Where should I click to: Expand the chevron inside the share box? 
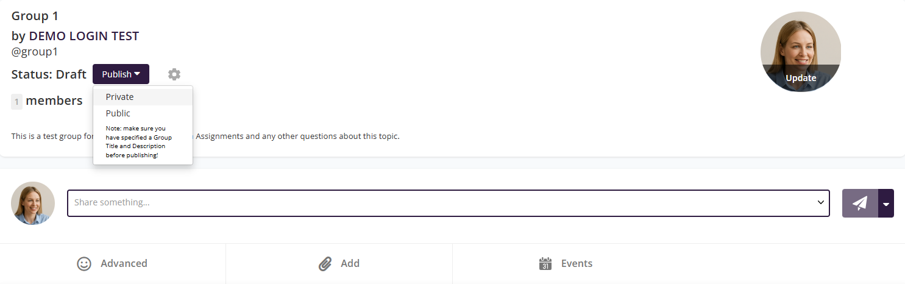(x=820, y=202)
